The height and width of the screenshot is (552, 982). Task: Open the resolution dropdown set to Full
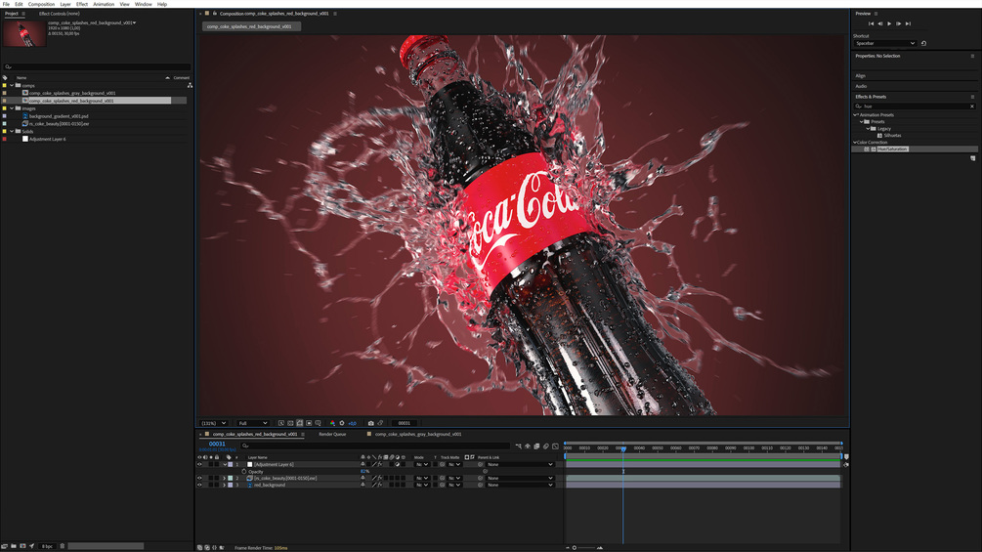point(253,423)
